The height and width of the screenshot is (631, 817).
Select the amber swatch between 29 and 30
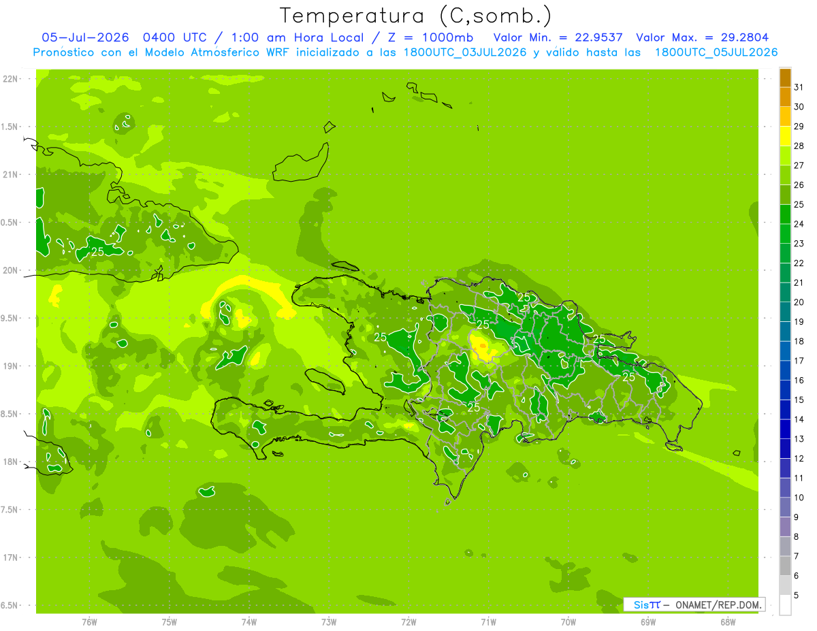[785, 117]
